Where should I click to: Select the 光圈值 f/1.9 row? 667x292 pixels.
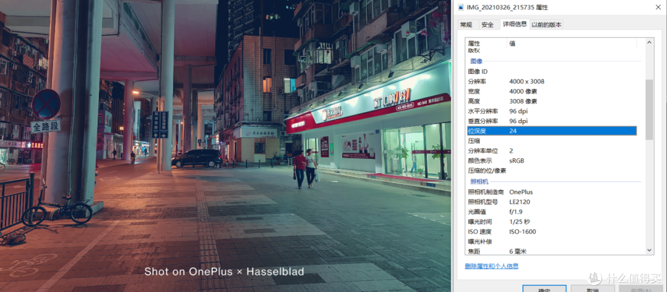[552, 212]
